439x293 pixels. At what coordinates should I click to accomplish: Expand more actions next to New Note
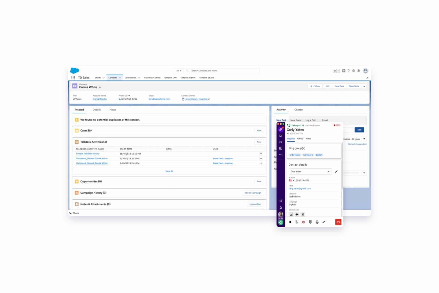(x=364, y=86)
